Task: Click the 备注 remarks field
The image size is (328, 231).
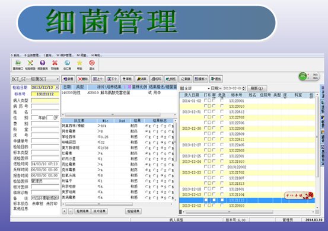Action: click(x=45, y=198)
